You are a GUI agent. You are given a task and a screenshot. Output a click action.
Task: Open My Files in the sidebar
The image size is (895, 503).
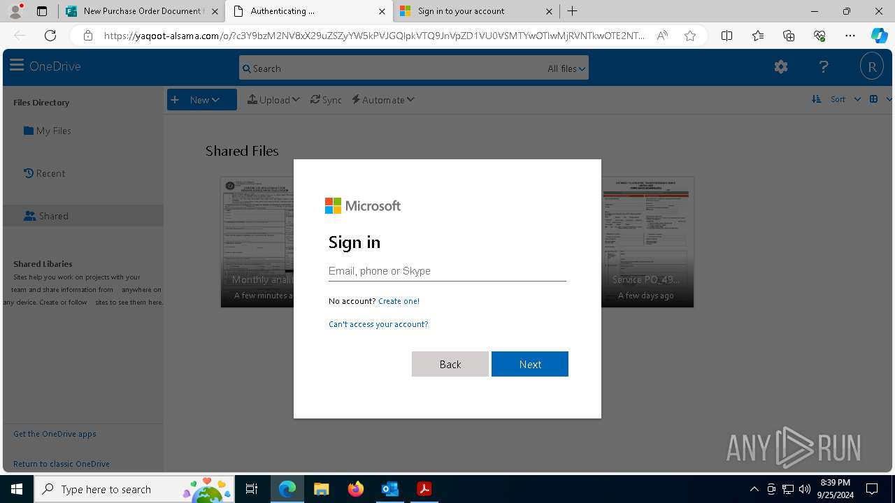coord(48,131)
